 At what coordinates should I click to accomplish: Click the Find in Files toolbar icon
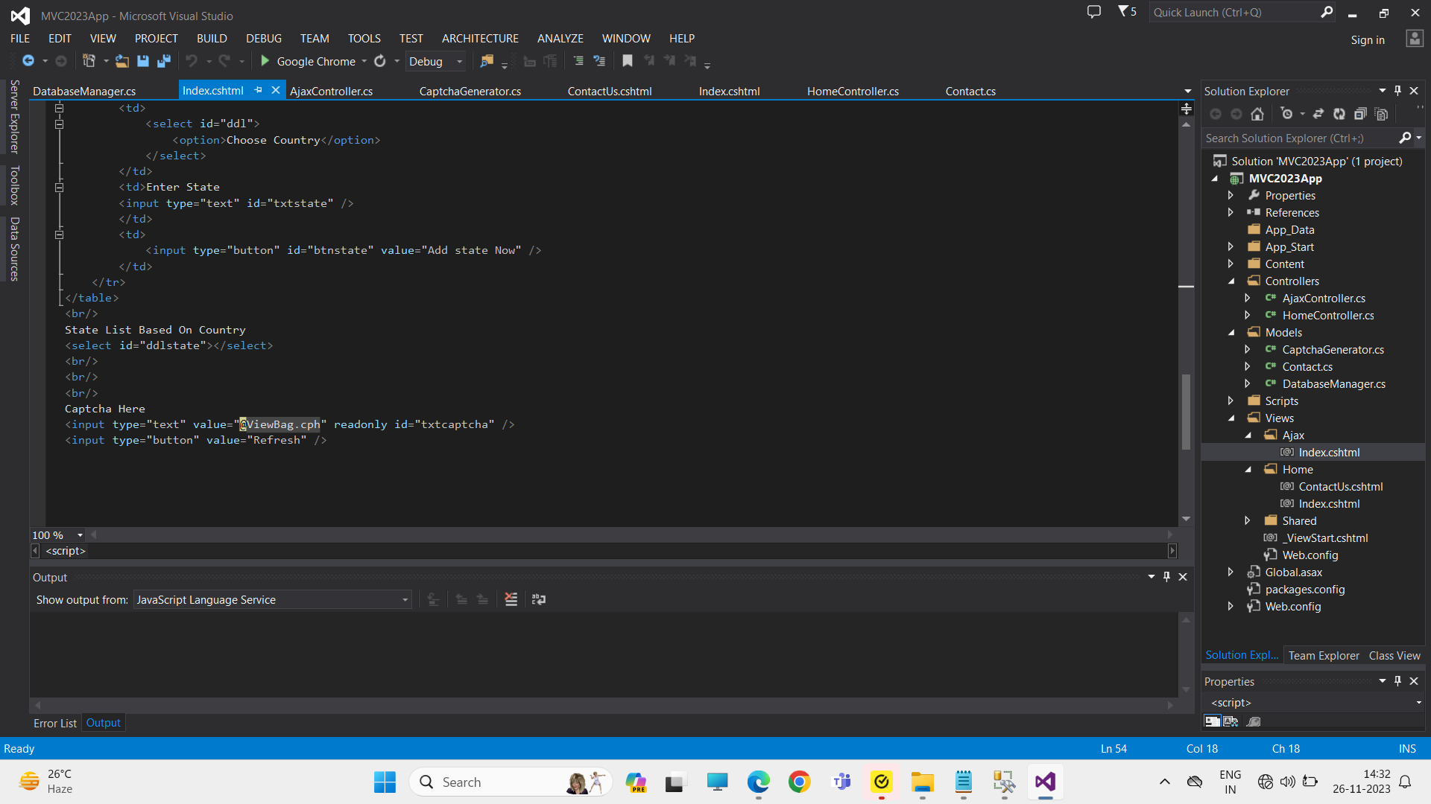tap(486, 61)
